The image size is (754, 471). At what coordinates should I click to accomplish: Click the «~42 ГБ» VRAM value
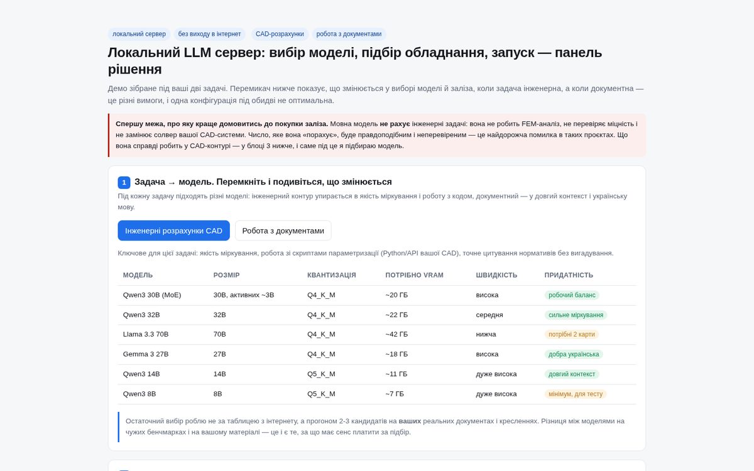pos(396,334)
